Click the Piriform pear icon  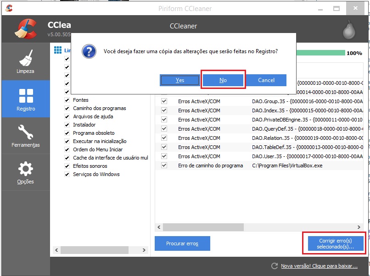[349, 29]
